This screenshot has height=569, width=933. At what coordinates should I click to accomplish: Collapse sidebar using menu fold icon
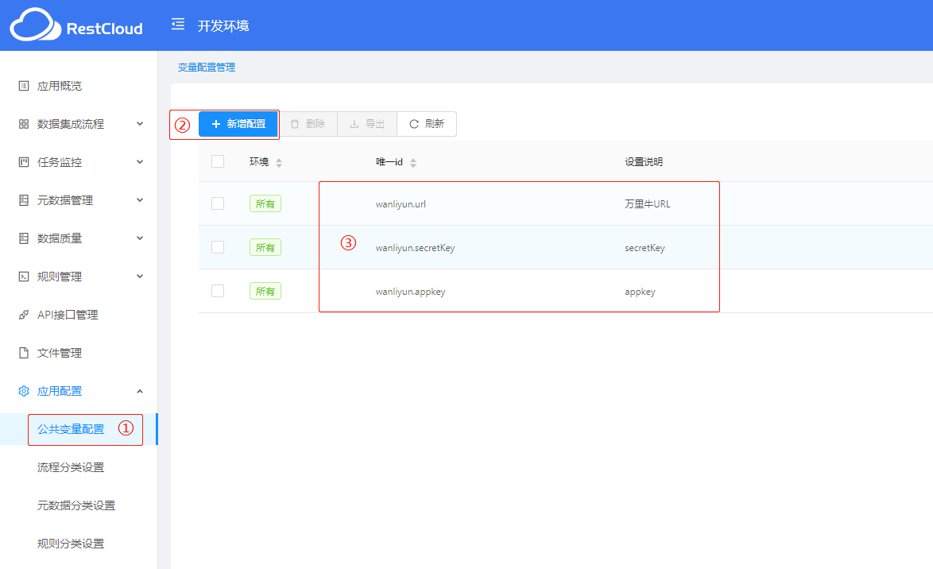(x=178, y=25)
